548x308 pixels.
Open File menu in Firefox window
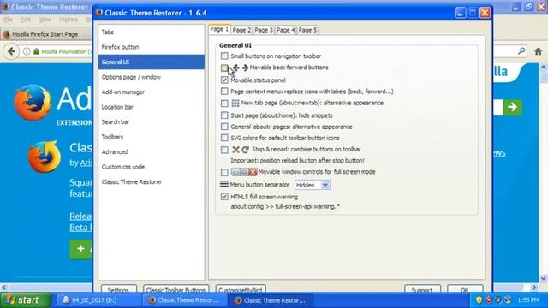(8, 19)
